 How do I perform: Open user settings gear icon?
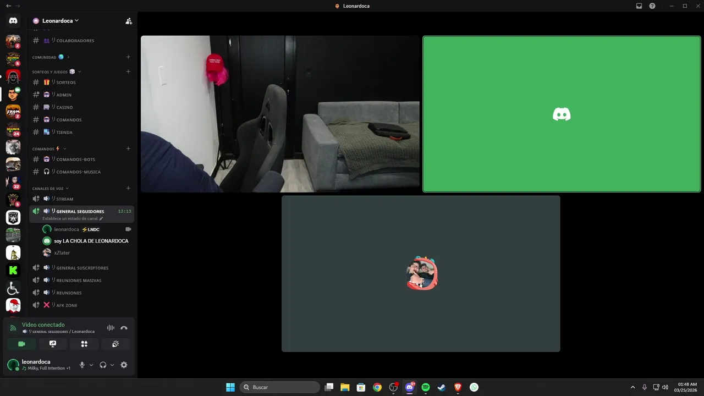click(x=124, y=365)
